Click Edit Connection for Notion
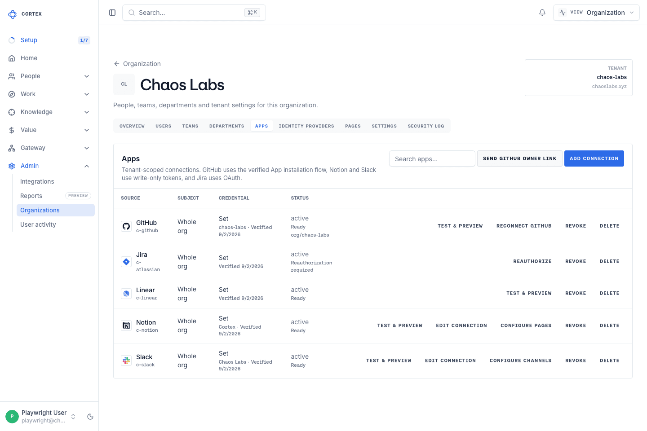Viewport: 647px width, 431px height. [461, 325]
